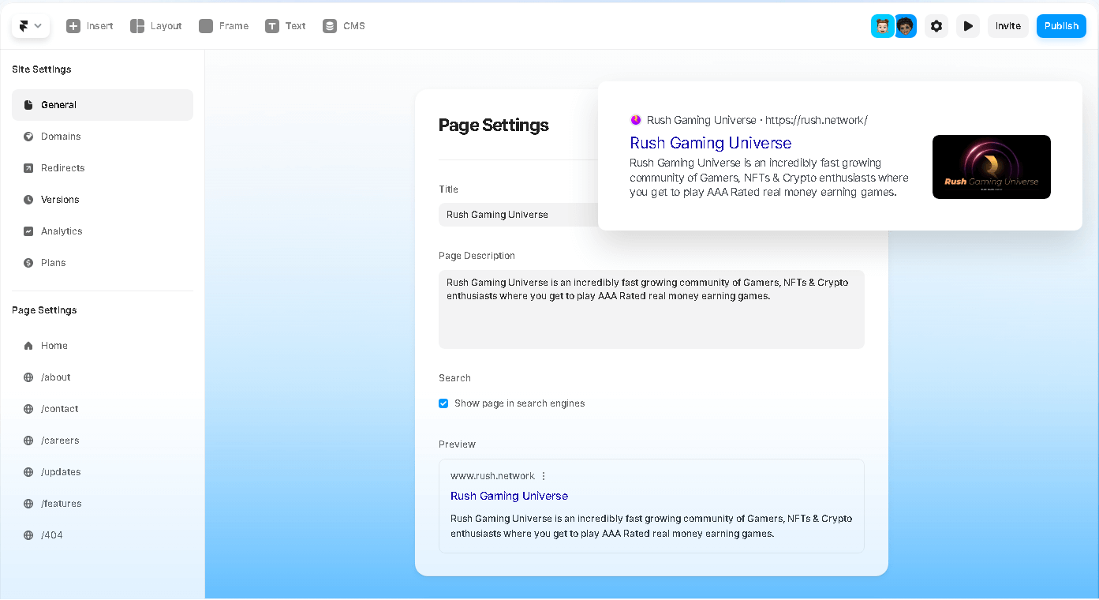
Task: Open the CMS panel
Action: (343, 25)
